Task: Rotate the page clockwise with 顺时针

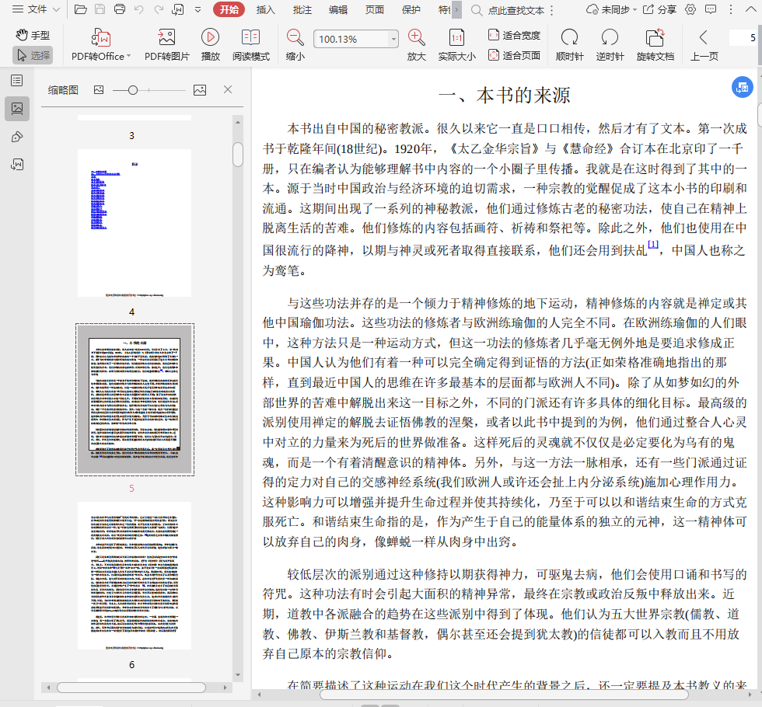Action: coord(569,38)
